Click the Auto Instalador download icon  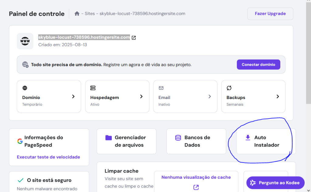pos(248,138)
